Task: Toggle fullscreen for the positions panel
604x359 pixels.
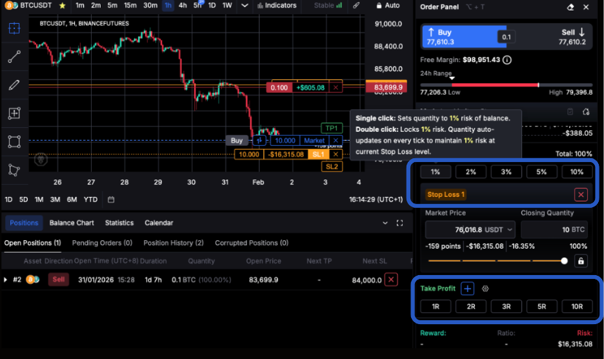Action: click(399, 223)
